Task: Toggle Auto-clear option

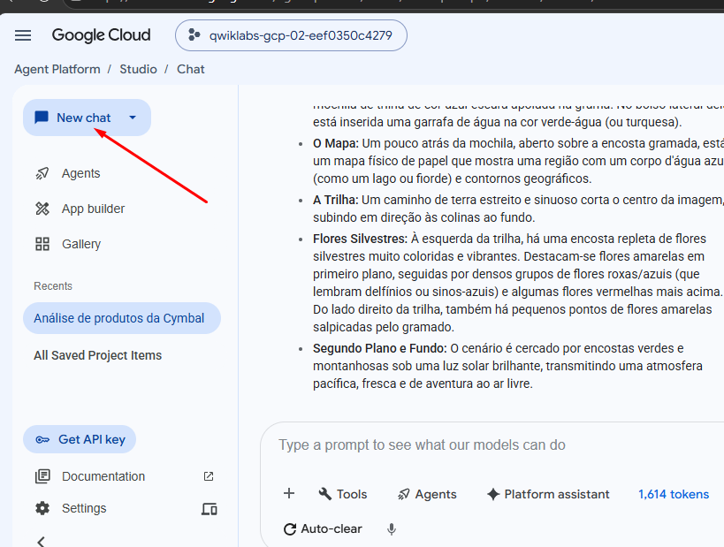Action: [323, 528]
